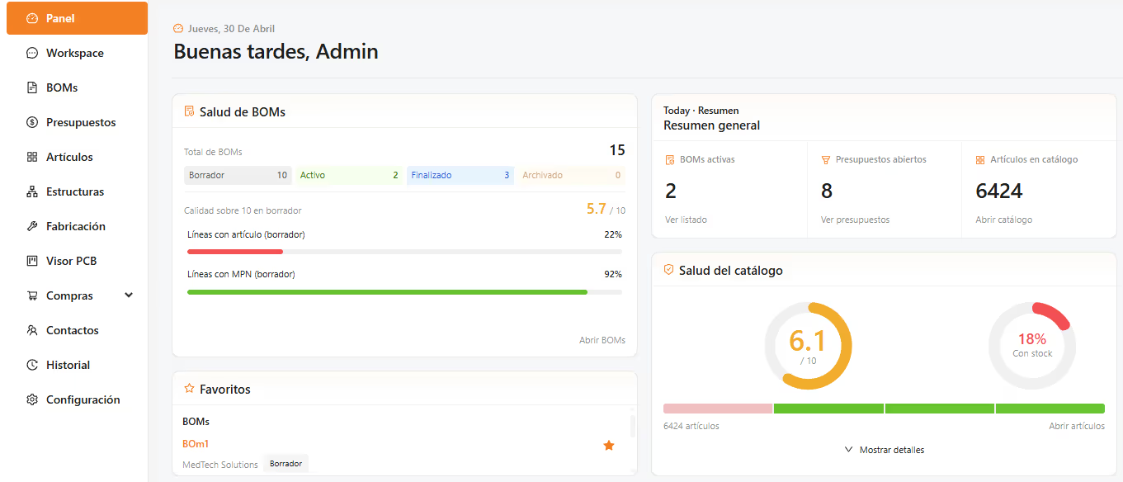The image size is (1123, 482).
Task: Click the Panel dashboard icon in sidebar
Action: (32, 18)
